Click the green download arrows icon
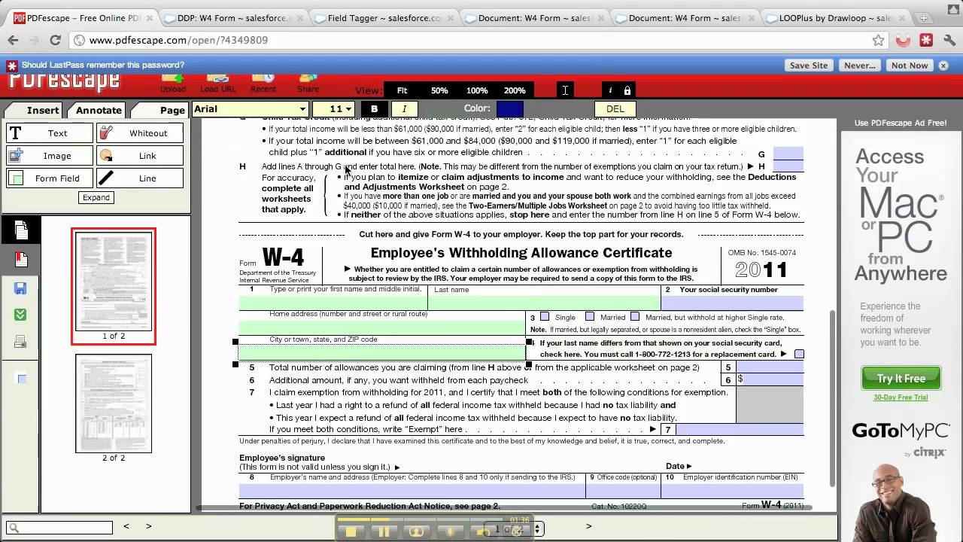 pos(20,315)
